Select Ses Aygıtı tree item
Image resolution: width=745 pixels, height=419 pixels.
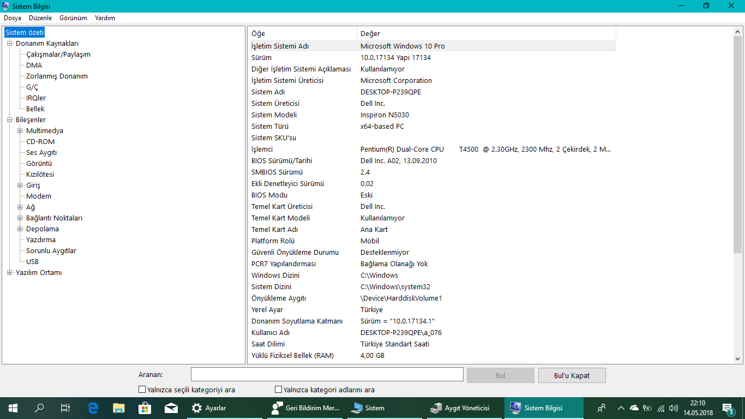tap(41, 153)
